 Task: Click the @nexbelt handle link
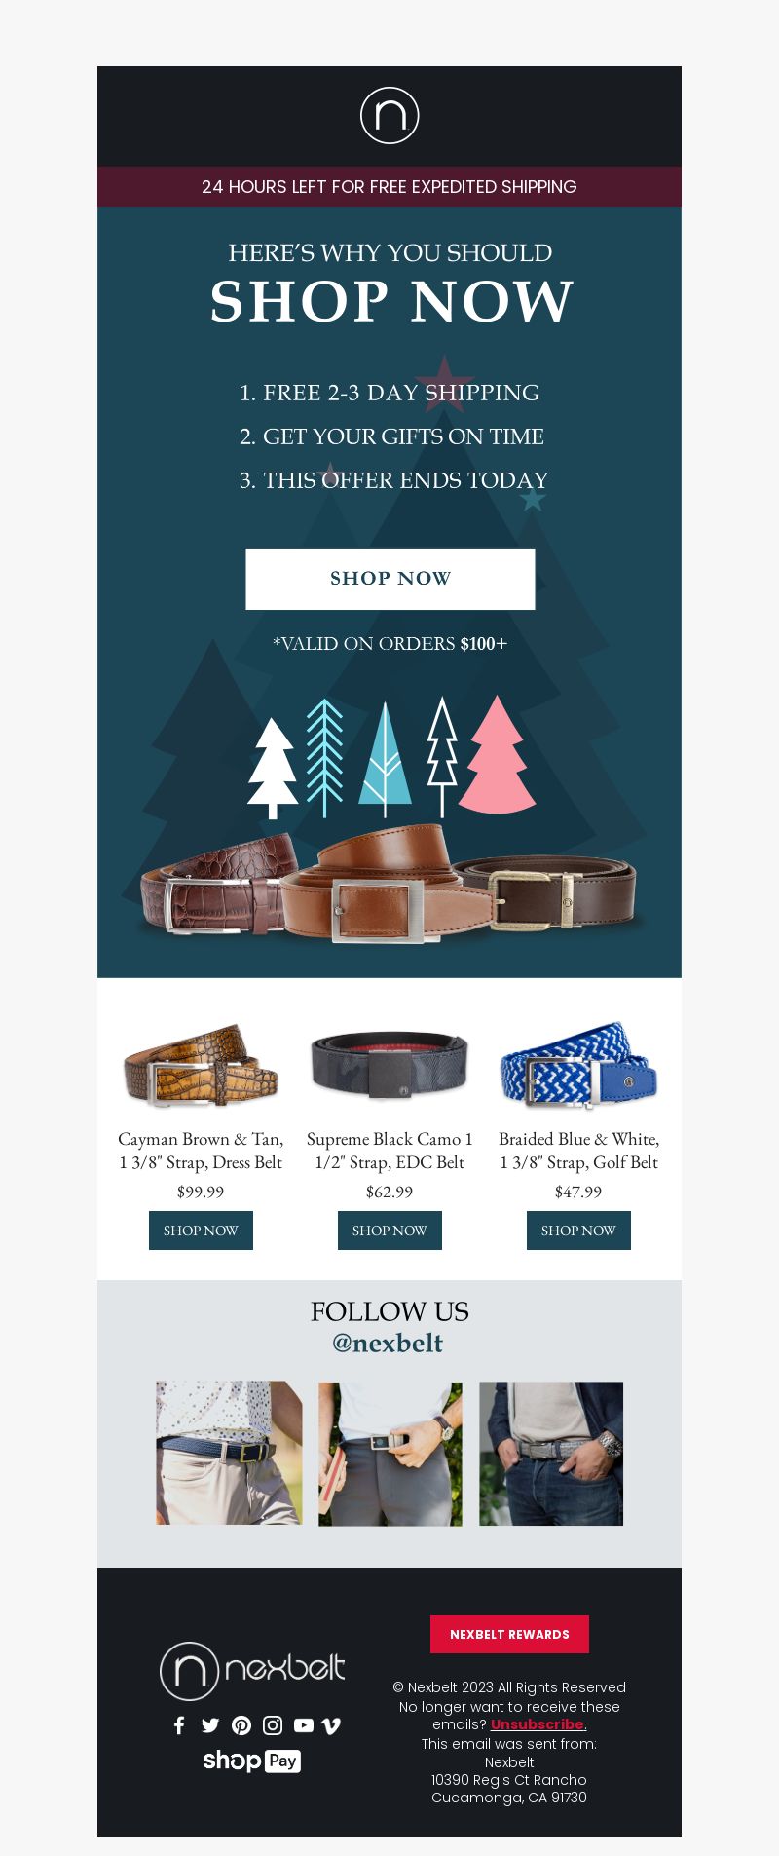[388, 1343]
